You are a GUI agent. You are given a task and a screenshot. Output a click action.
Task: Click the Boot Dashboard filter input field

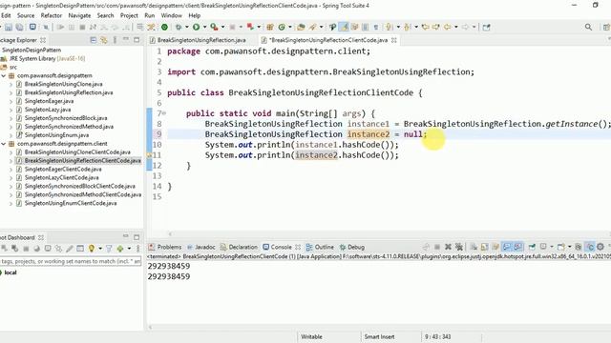pos(71,261)
